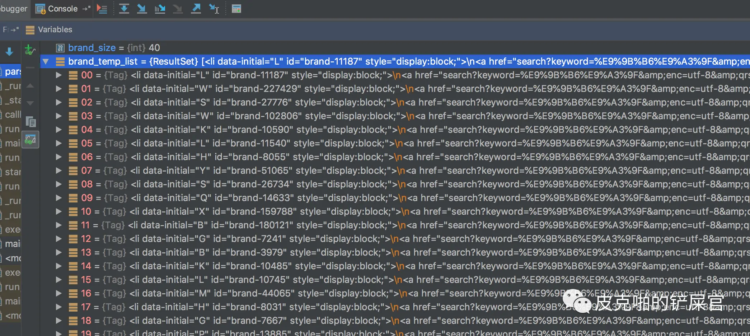750x336 pixels.
Task: Click the blue down arrow above frames list
Action: (x=10, y=52)
